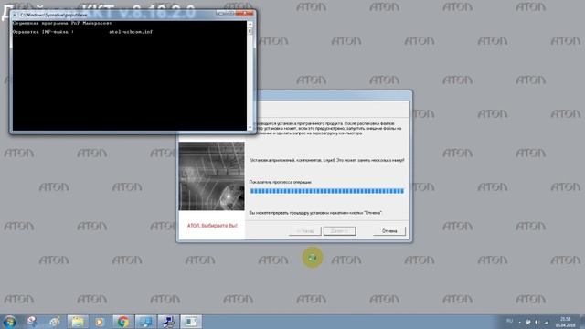Open the folder icon in the taskbar

click(78, 322)
